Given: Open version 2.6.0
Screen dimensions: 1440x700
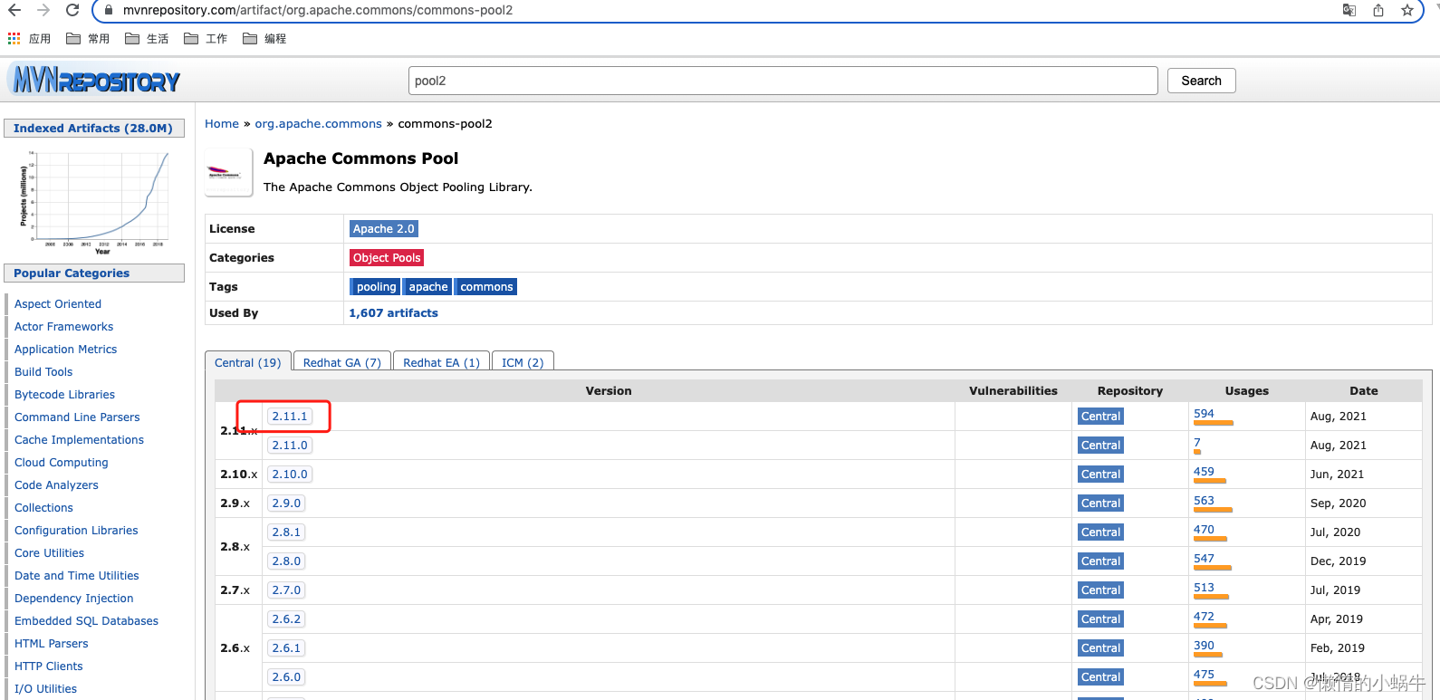Looking at the screenshot, I should click(x=286, y=677).
